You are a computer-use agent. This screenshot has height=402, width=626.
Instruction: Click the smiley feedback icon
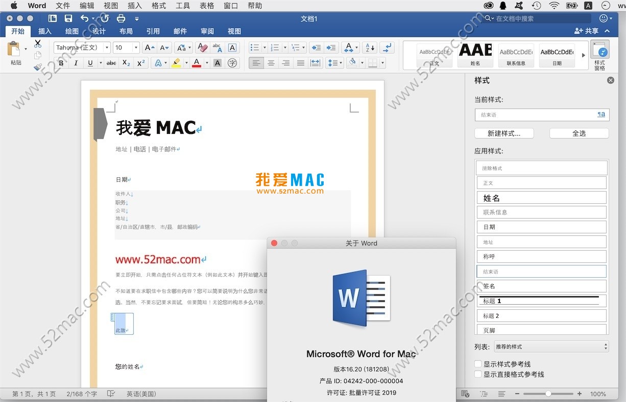point(604,18)
